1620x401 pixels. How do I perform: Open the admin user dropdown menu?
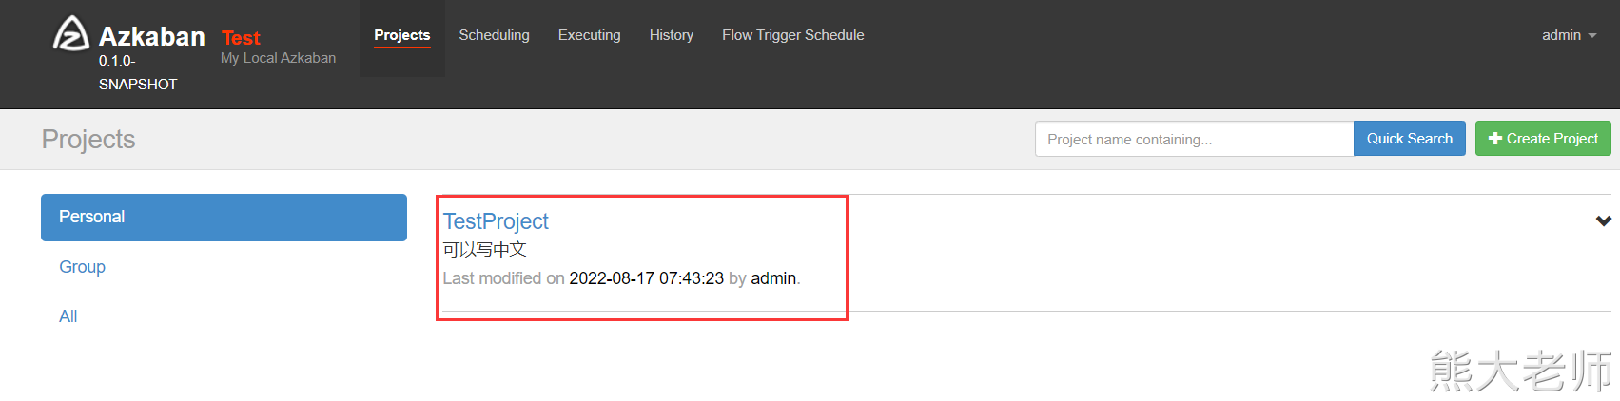1568,35
